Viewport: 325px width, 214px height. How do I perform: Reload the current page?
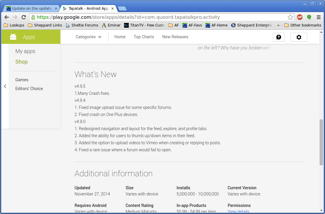tap(24, 17)
